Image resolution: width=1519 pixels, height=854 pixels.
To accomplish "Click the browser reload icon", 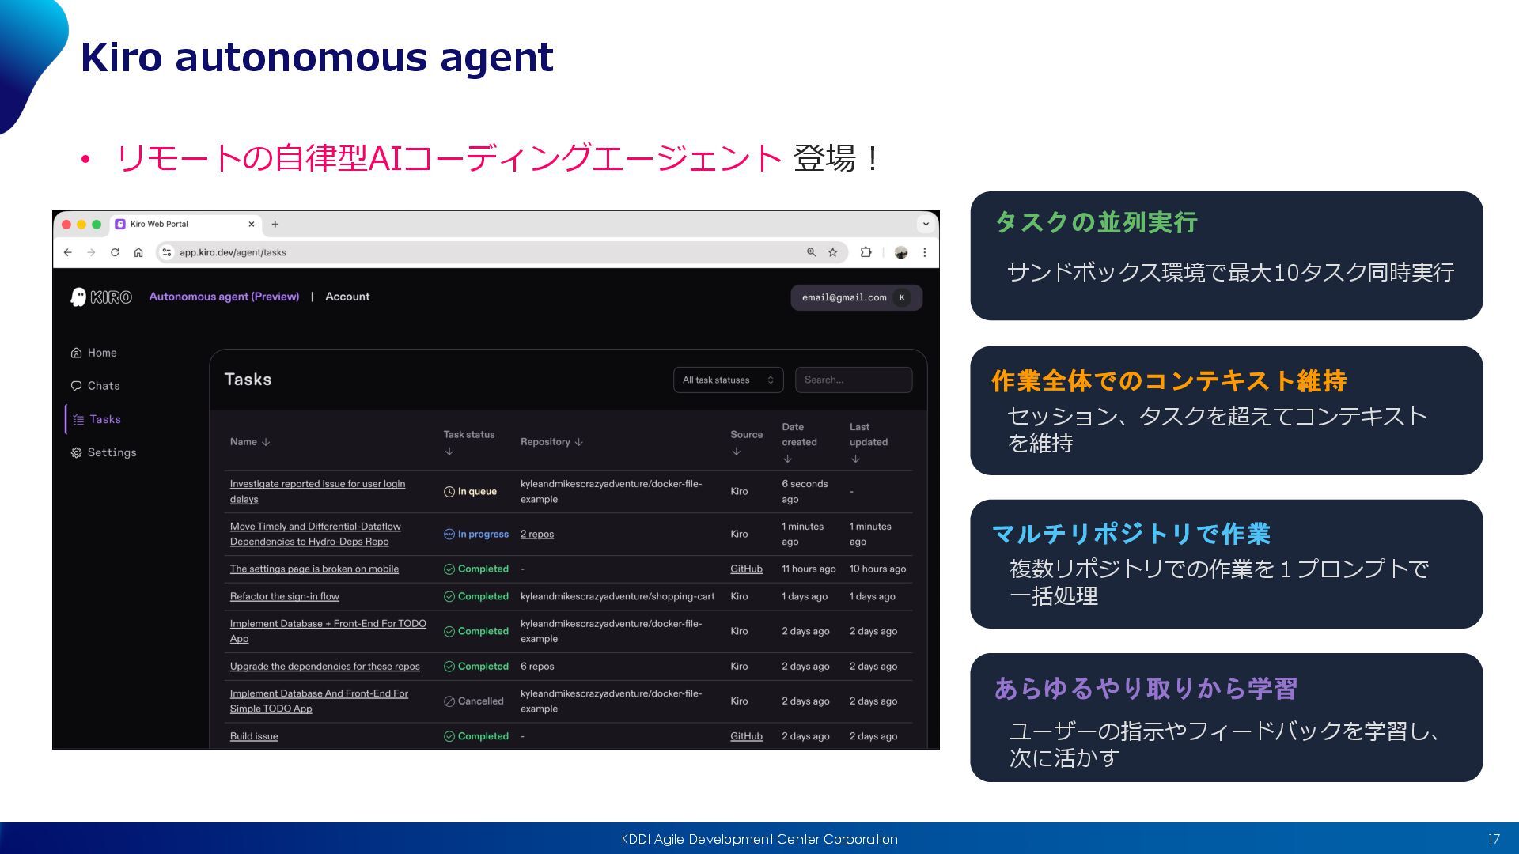I will (115, 252).
